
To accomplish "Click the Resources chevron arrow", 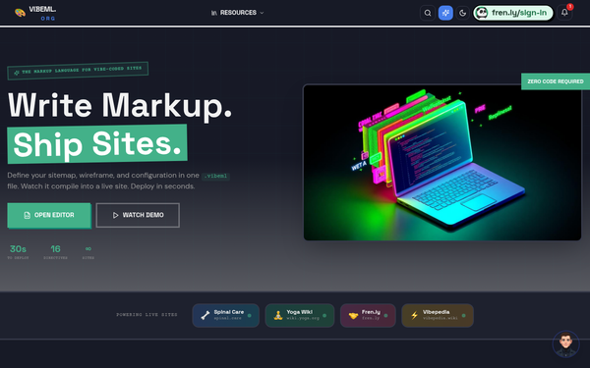I will pos(262,13).
